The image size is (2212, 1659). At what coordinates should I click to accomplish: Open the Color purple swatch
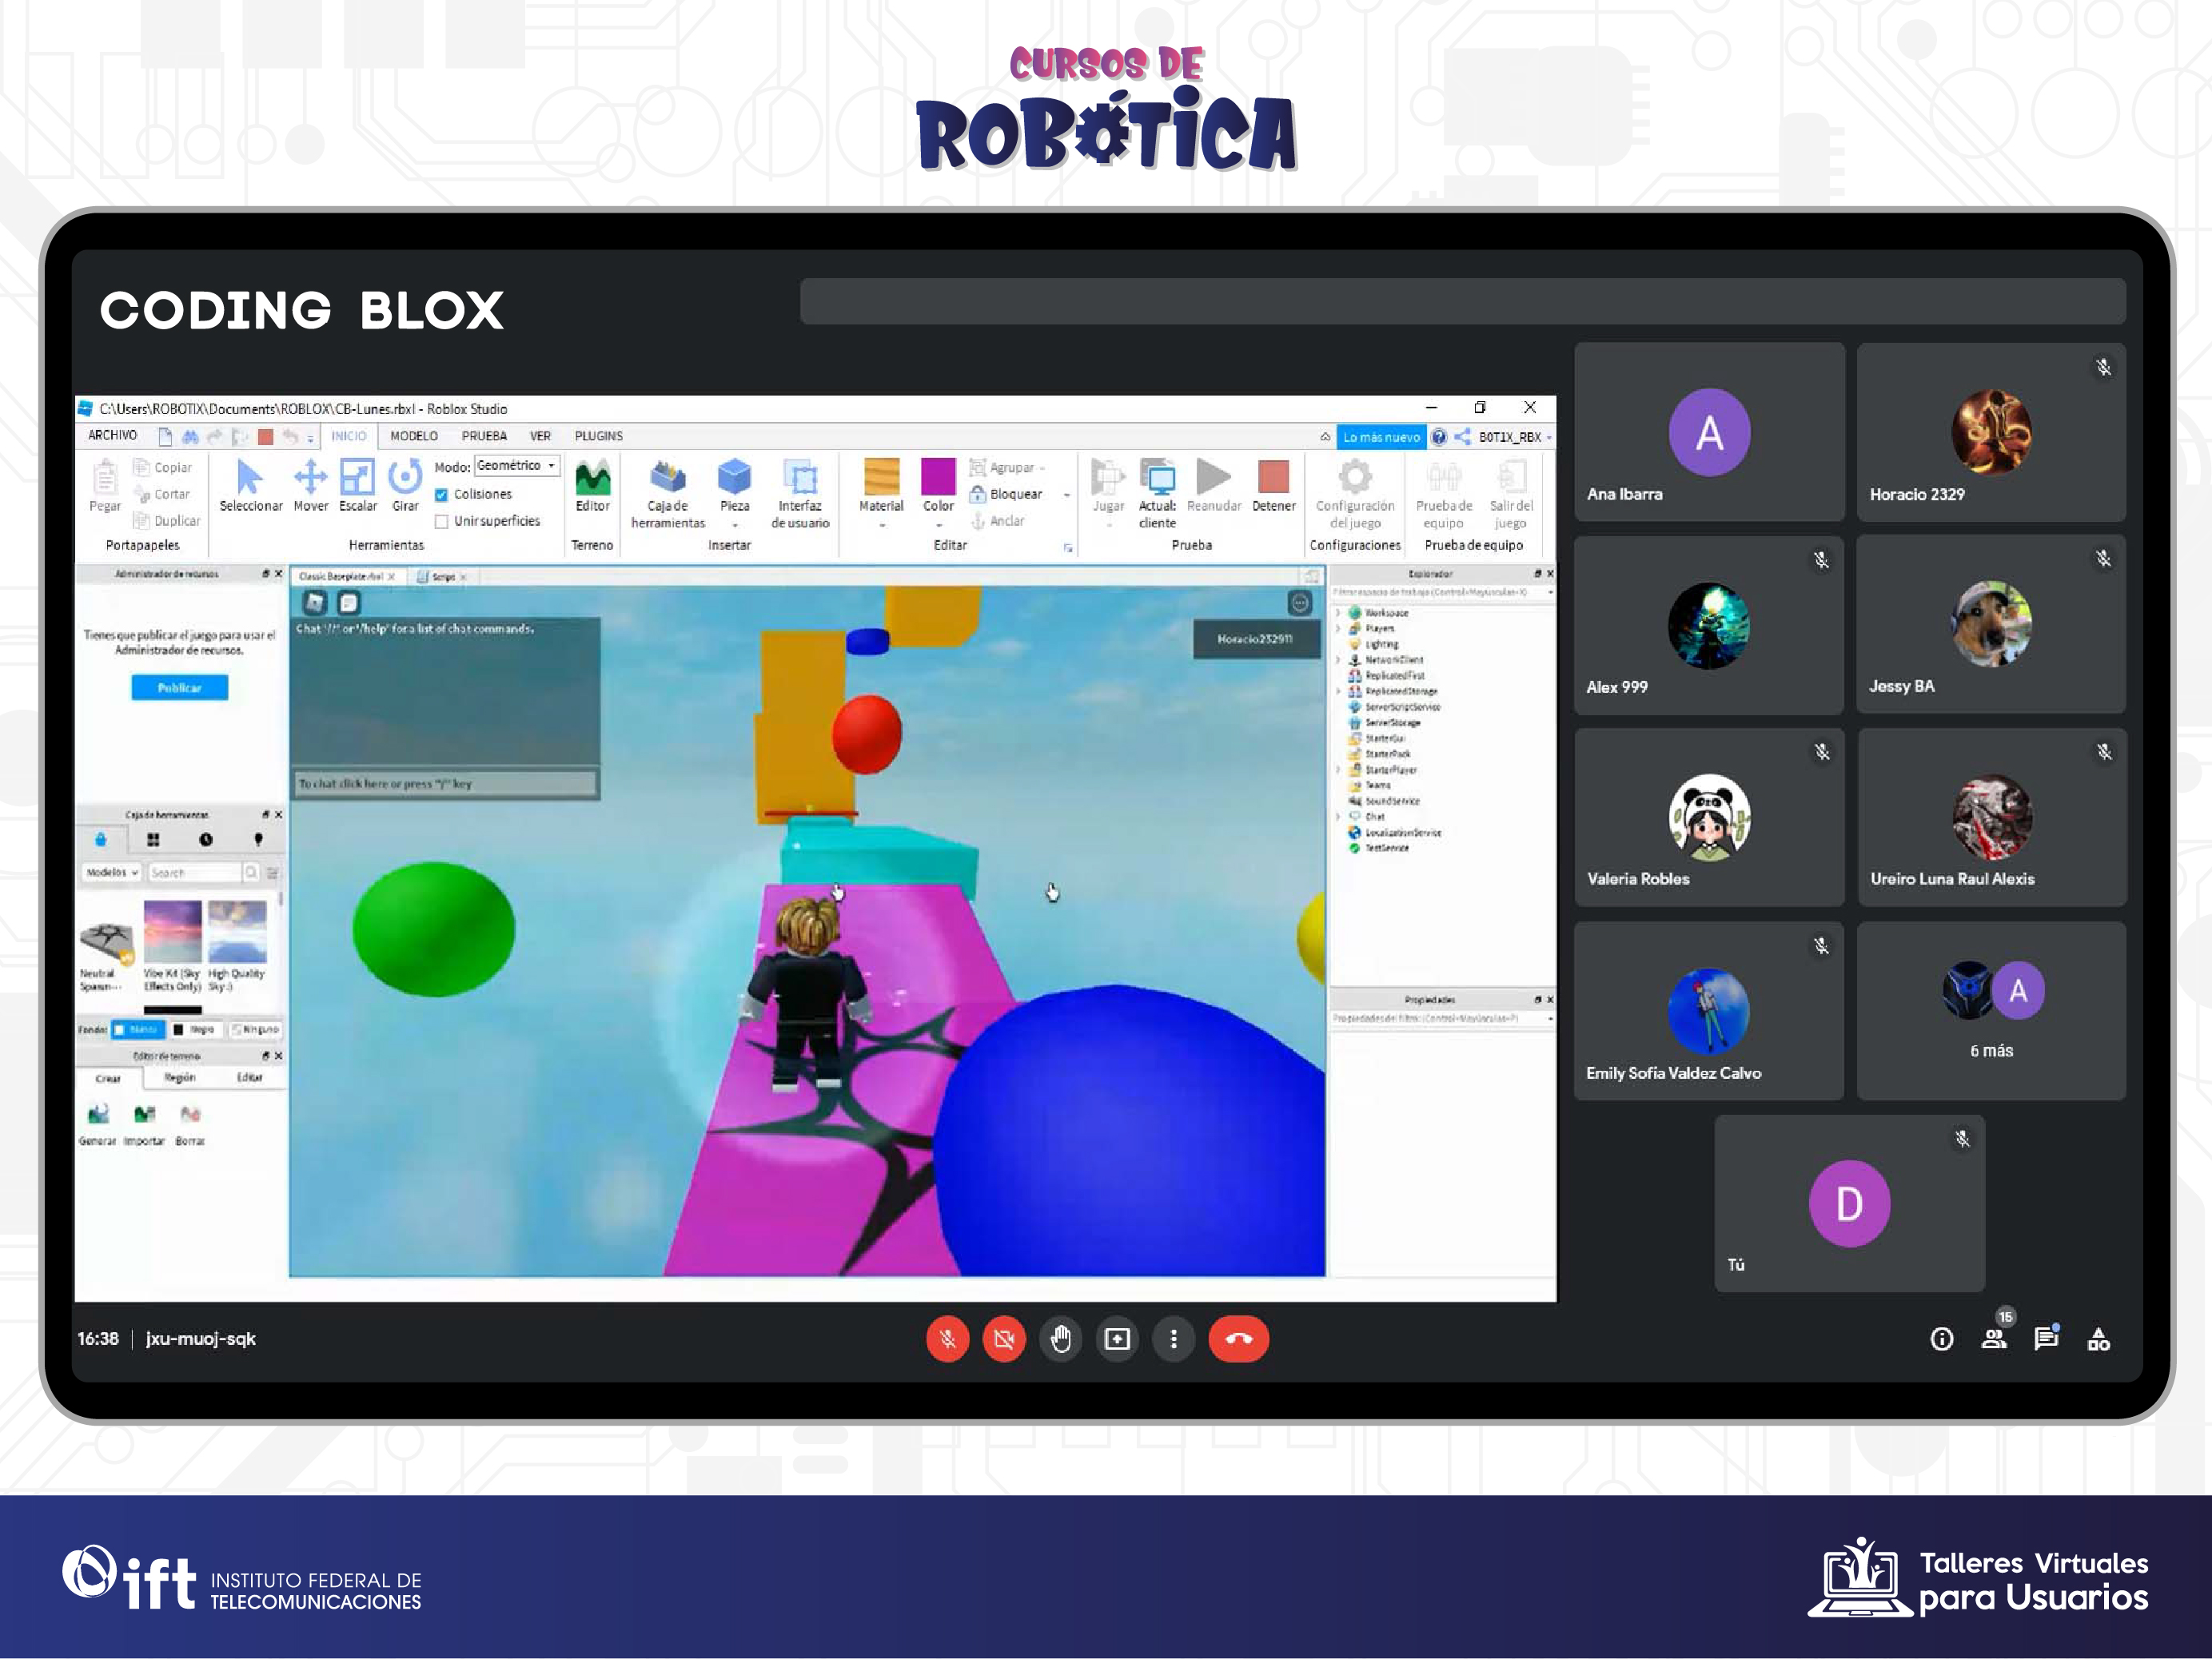(938, 477)
